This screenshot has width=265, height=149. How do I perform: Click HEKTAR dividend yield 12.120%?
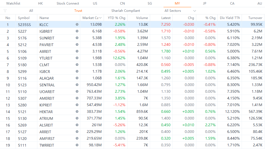(233, 111)
